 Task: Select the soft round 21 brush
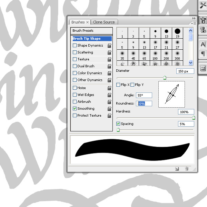pos(166,44)
